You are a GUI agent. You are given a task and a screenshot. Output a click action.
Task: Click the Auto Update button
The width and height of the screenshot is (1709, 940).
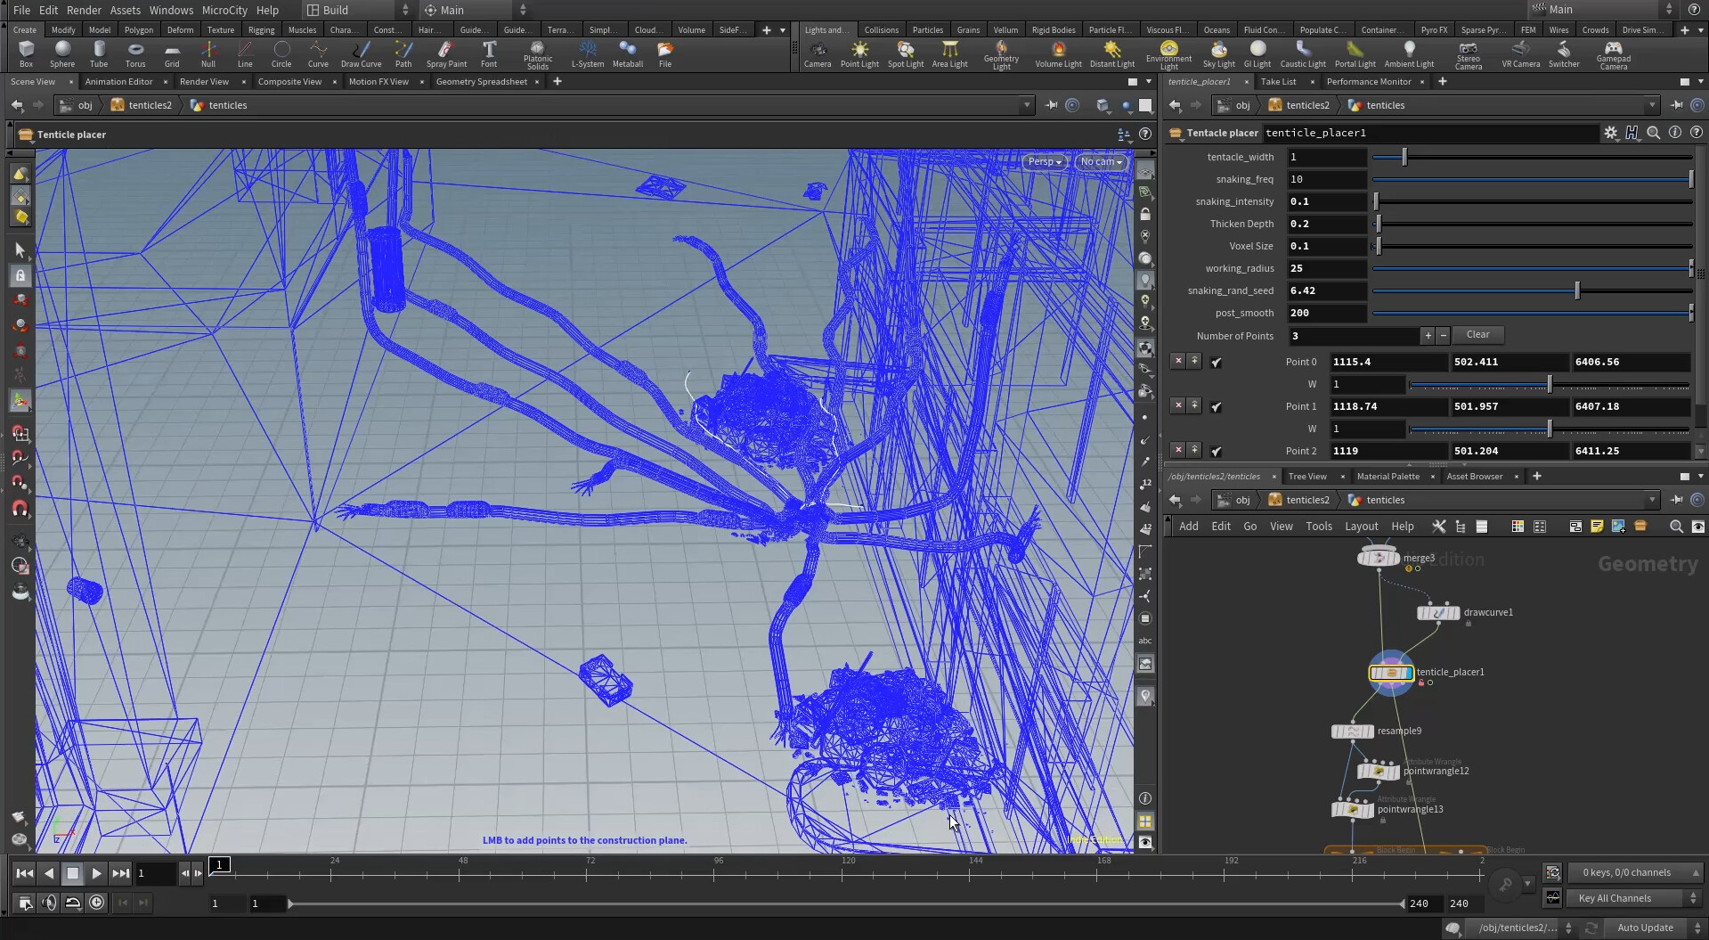(x=1648, y=928)
